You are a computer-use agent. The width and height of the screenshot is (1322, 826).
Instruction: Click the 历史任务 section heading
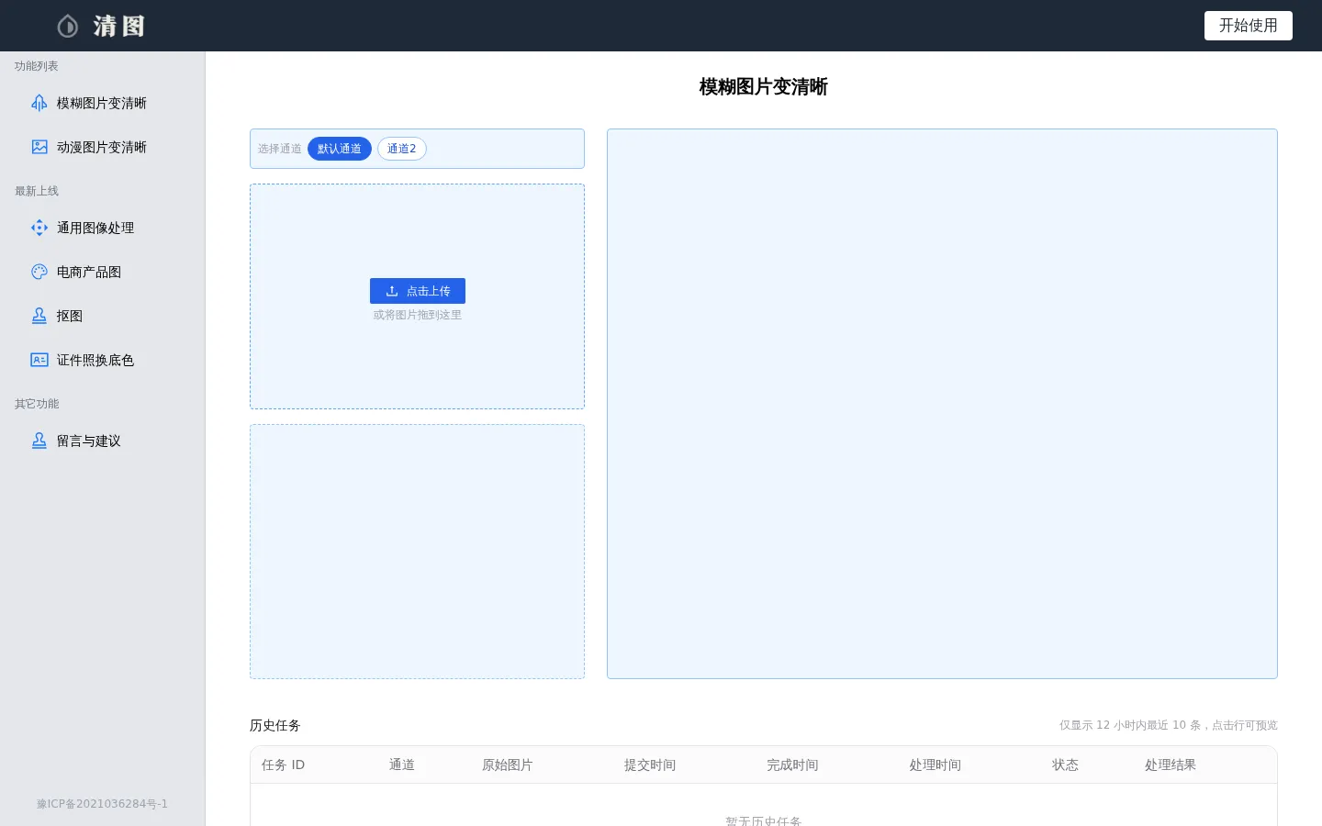[275, 725]
